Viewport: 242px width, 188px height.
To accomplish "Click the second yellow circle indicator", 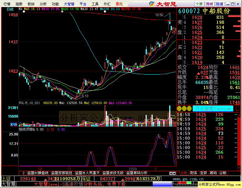I will coord(184,108).
